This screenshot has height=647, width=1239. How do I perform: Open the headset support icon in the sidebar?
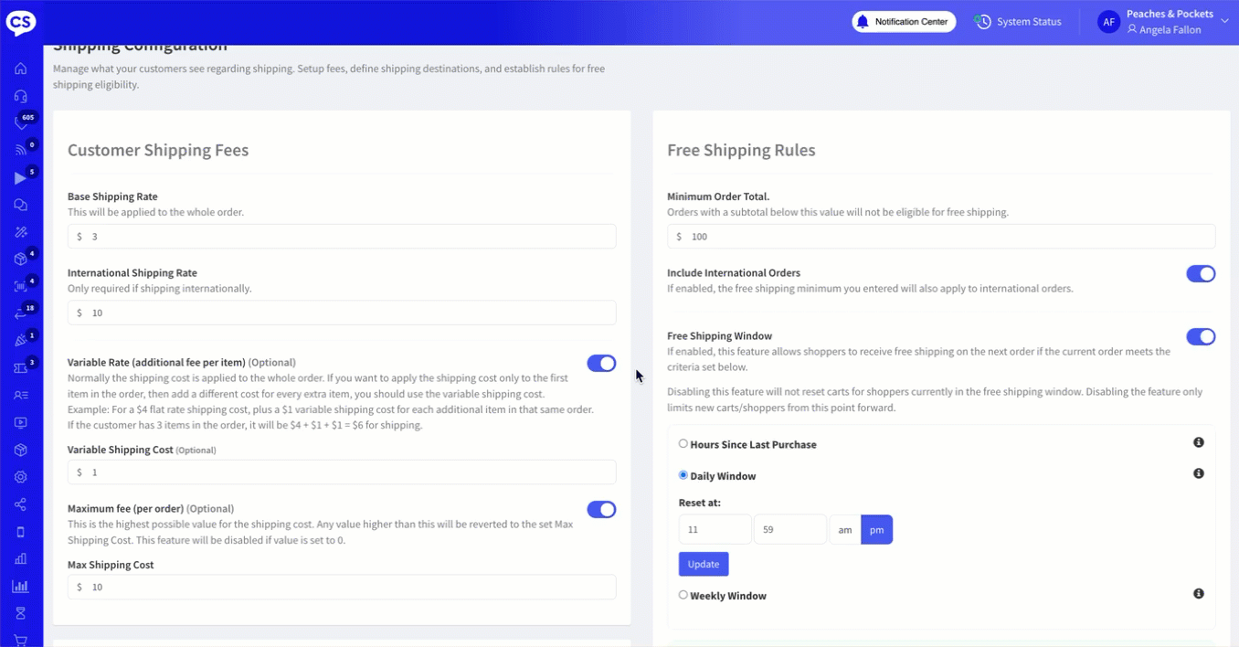point(20,96)
